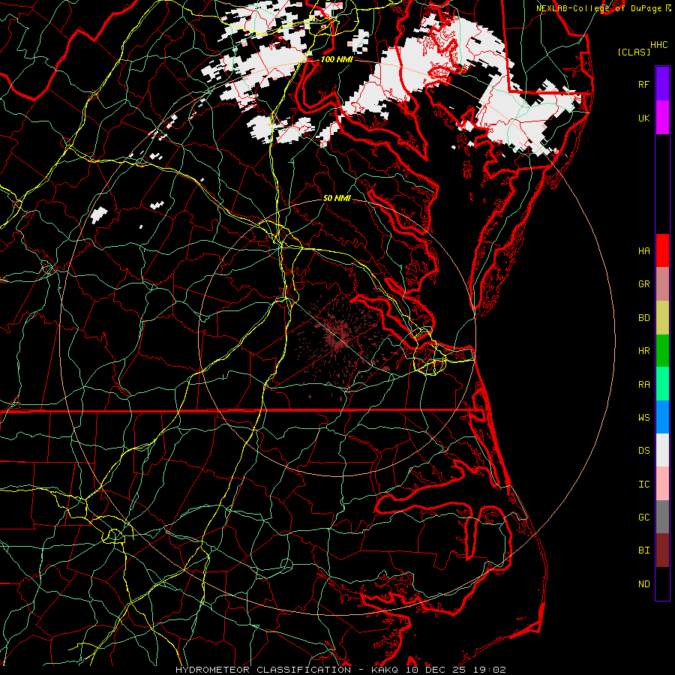
Task: Select the BI brown legend swatch
Action: pos(662,550)
